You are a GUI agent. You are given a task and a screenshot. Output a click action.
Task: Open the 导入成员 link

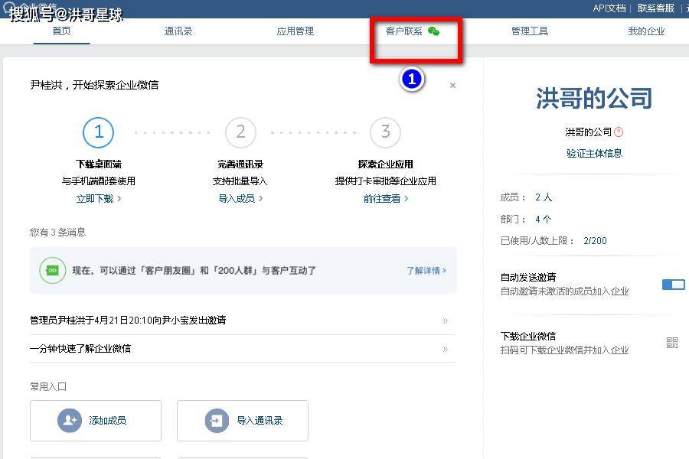(x=240, y=198)
